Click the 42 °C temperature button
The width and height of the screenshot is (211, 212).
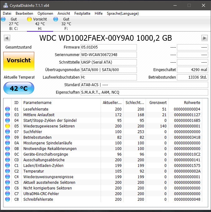(19, 88)
